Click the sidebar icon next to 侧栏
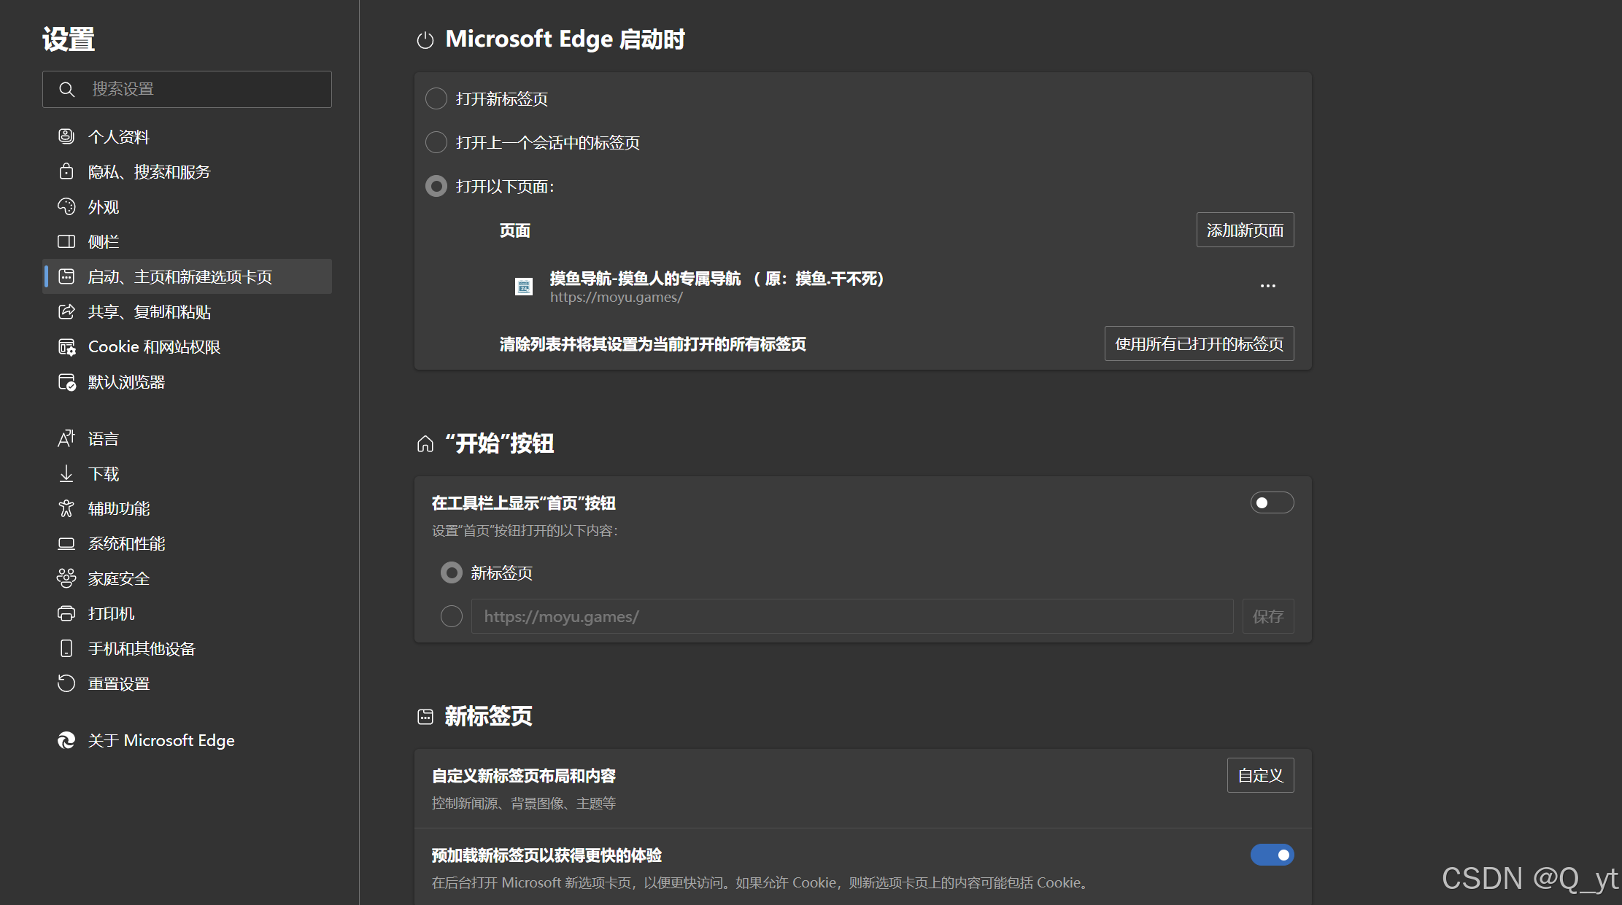This screenshot has height=905, width=1622. (66, 241)
